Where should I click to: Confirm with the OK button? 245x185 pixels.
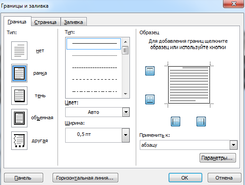[185, 178]
